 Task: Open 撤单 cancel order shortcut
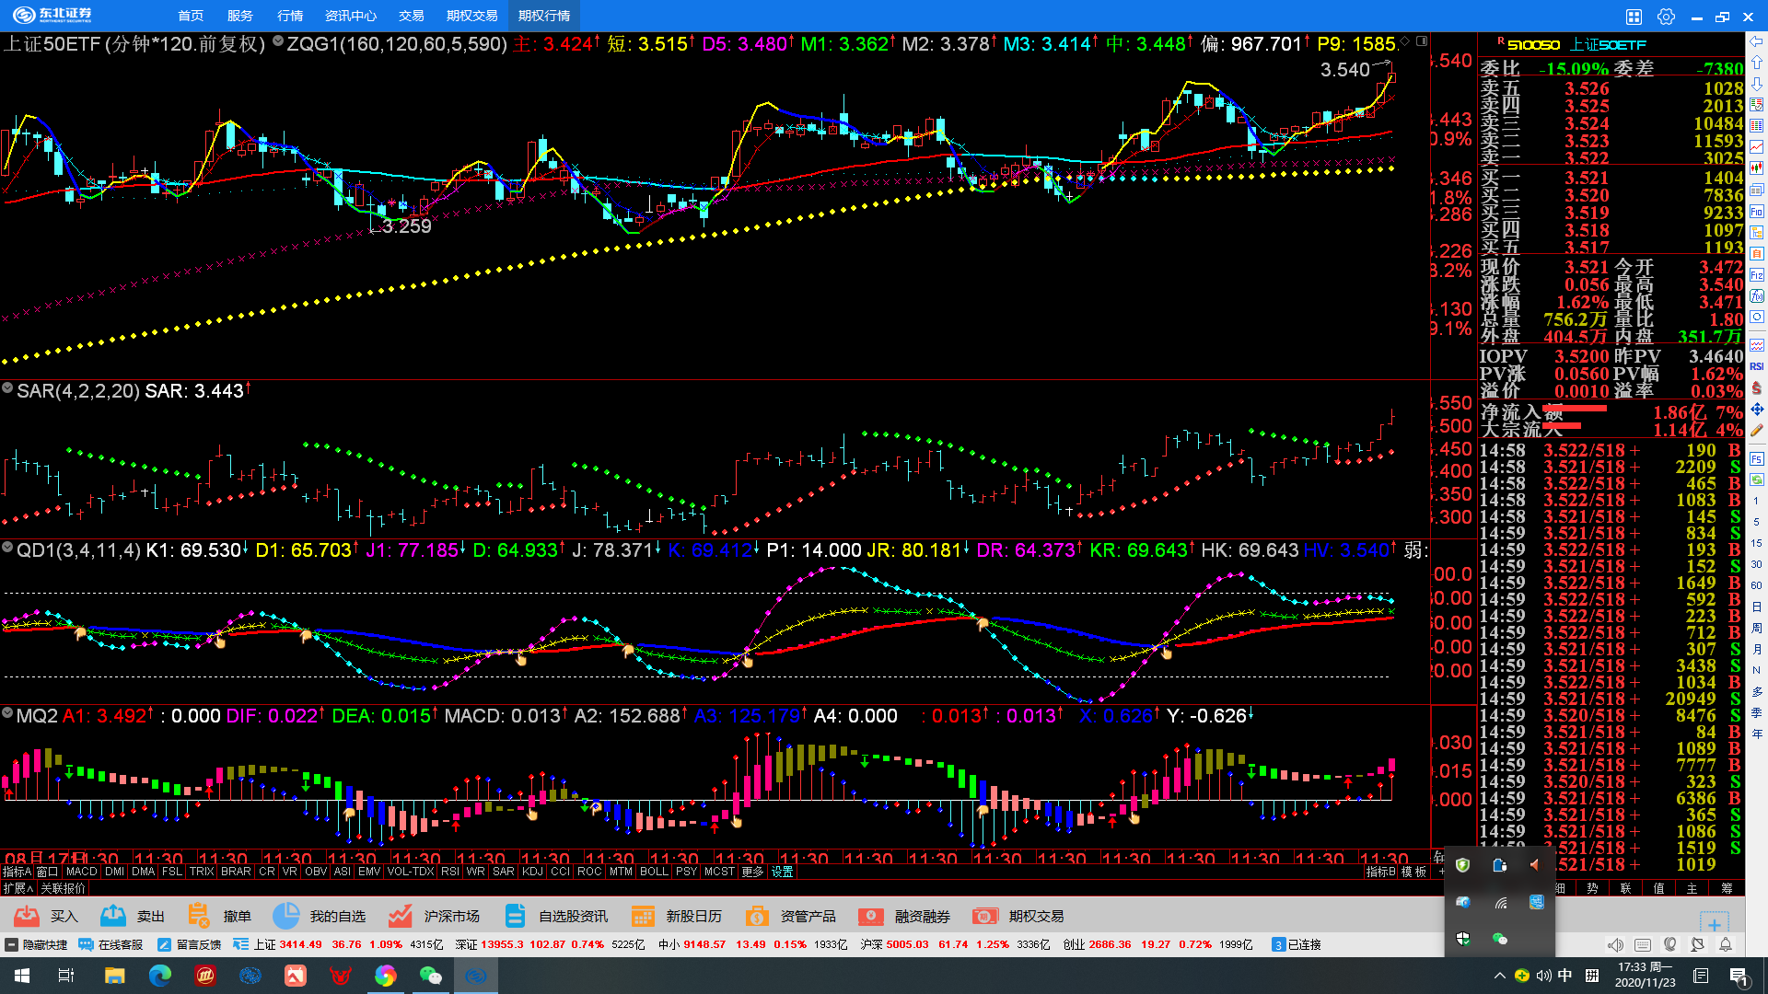(199, 916)
